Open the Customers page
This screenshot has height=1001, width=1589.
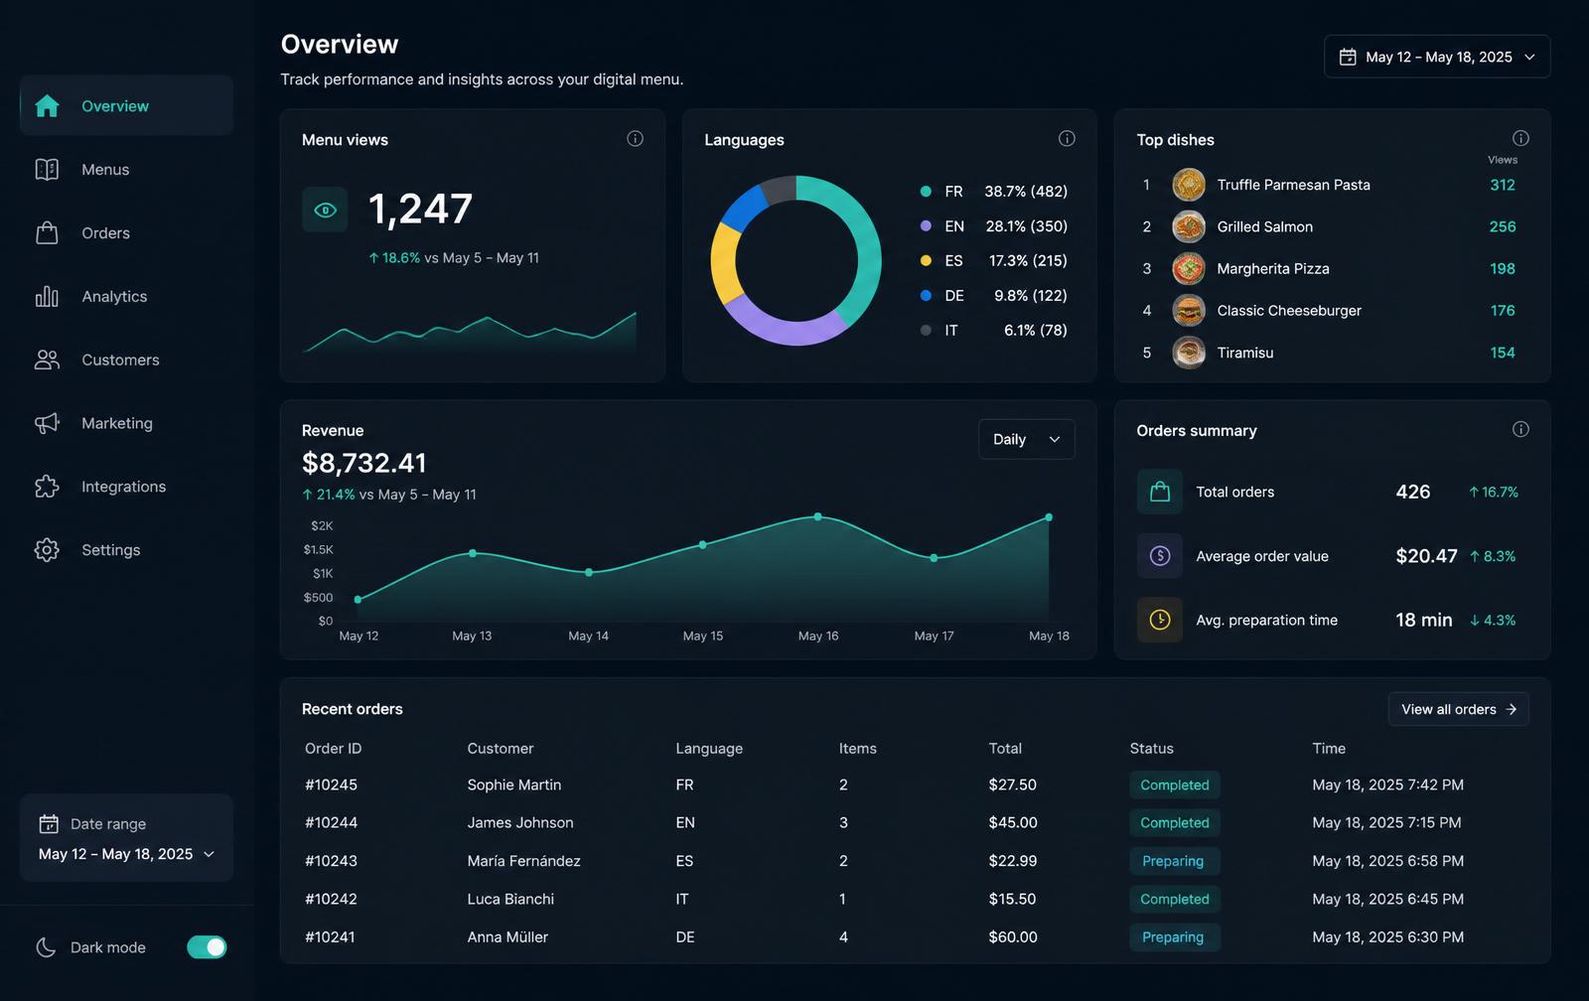click(x=126, y=359)
